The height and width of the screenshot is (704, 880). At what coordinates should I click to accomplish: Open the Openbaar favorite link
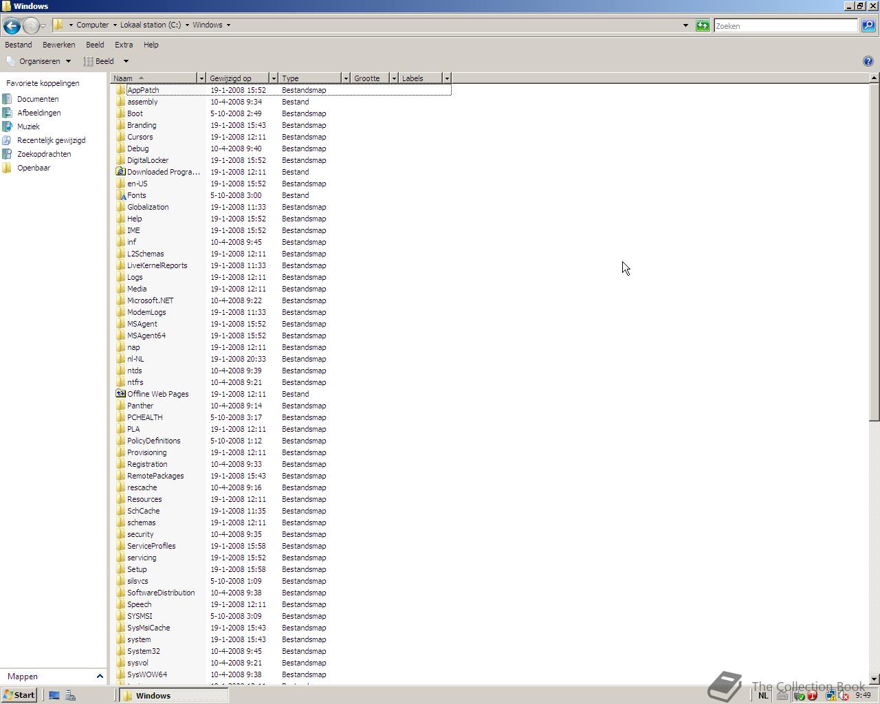[x=34, y=168]
